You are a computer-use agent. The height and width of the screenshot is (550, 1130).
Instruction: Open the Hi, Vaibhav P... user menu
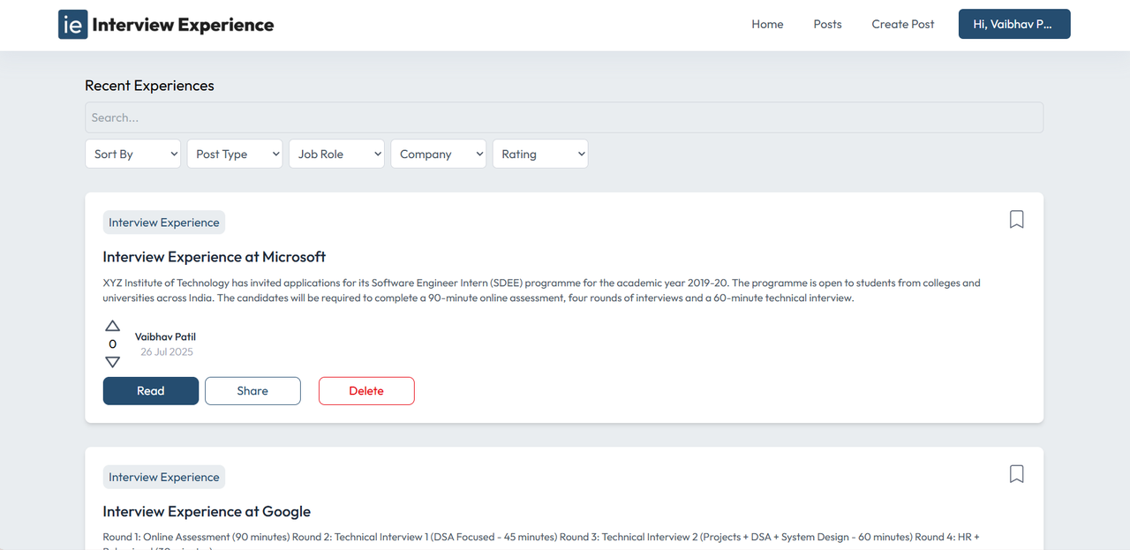coord(1014,25)
